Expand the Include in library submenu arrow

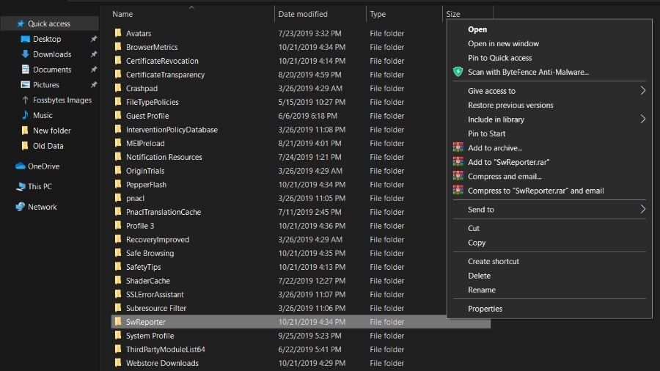[642, 119]
